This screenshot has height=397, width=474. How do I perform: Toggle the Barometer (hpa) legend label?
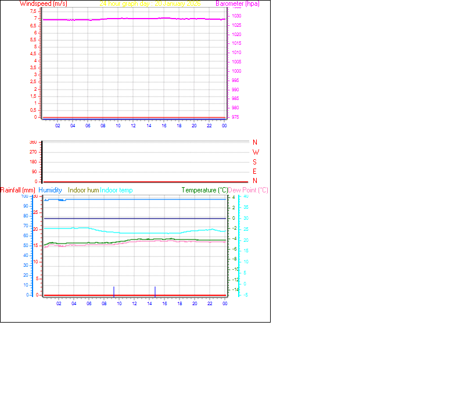237,3
